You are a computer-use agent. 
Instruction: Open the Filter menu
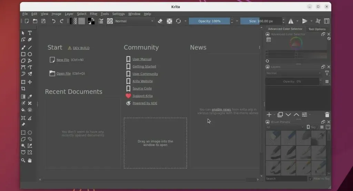[93, 14]
